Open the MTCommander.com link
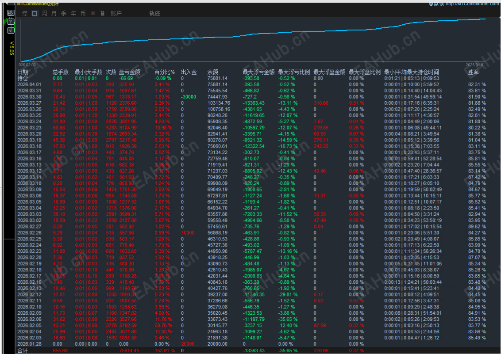This screenshot has height=354, width=501. point(473,4)
